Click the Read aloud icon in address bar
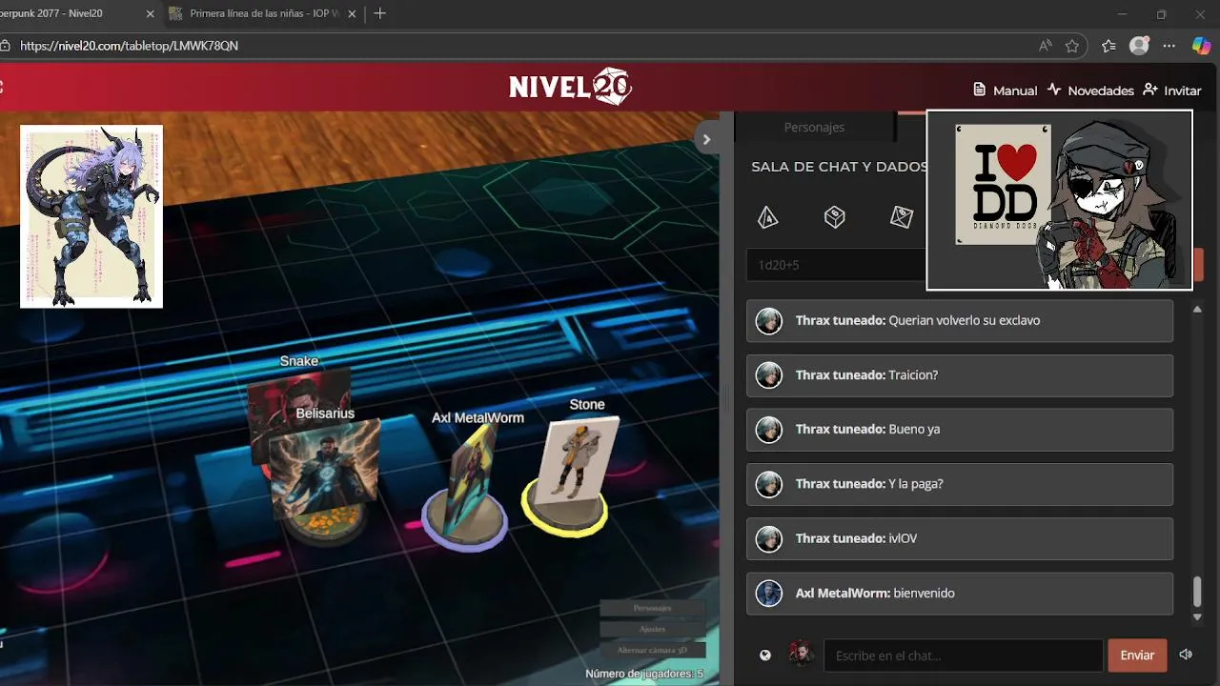 point(1046,46)
